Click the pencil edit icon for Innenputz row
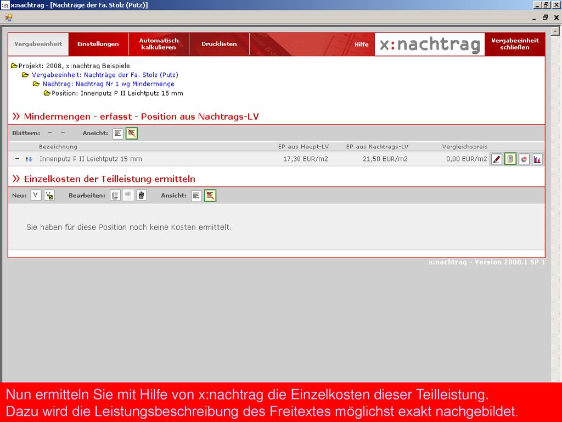Image resolution: width=562 pixels, height=422 pixels. pos(496,159)
